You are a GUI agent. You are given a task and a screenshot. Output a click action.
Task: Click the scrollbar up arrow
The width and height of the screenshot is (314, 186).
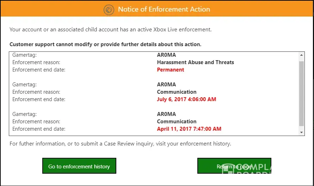pyautogui.click(x=301, y=55)
